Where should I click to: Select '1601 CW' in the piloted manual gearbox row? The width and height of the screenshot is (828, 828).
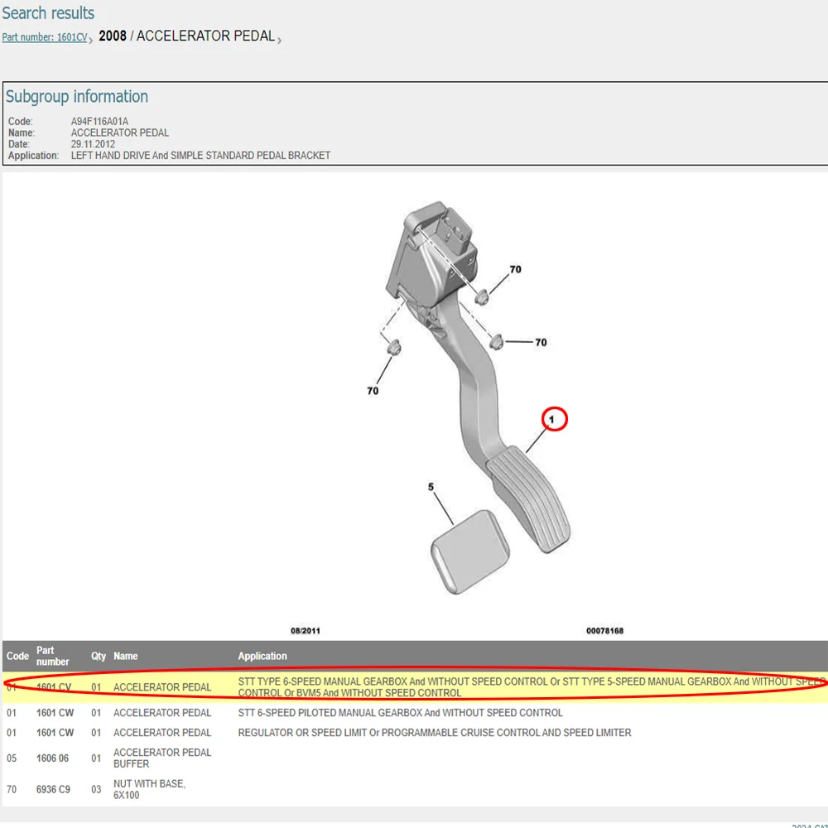coord(55,713)
